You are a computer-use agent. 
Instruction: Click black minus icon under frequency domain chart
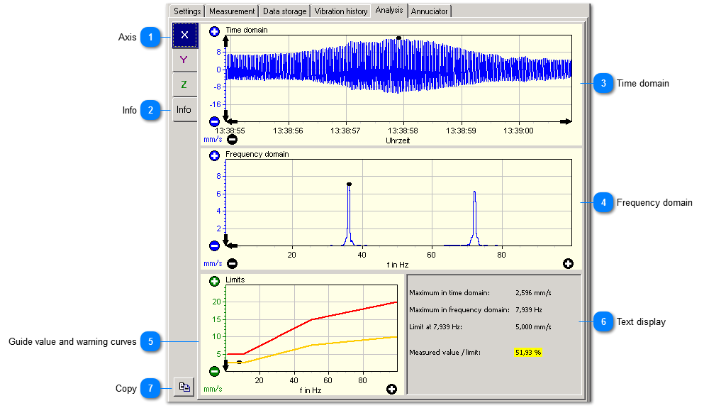pos(232,264)
